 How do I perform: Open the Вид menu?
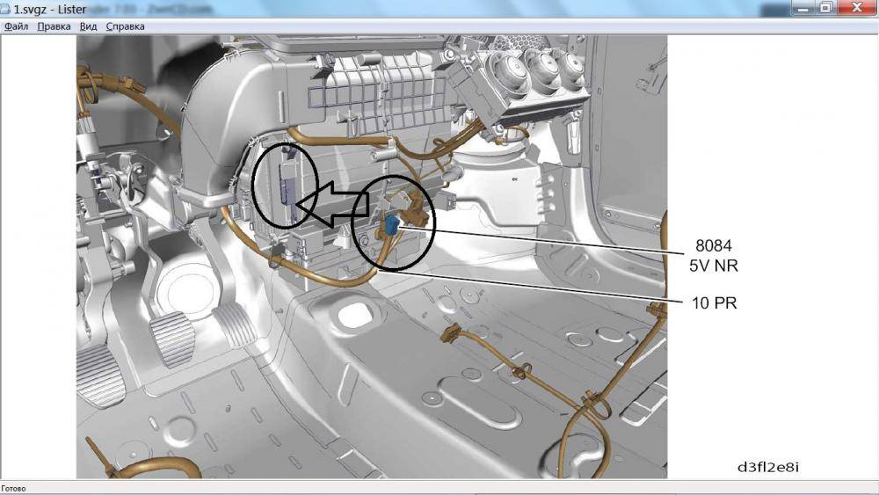coord(88,26)
